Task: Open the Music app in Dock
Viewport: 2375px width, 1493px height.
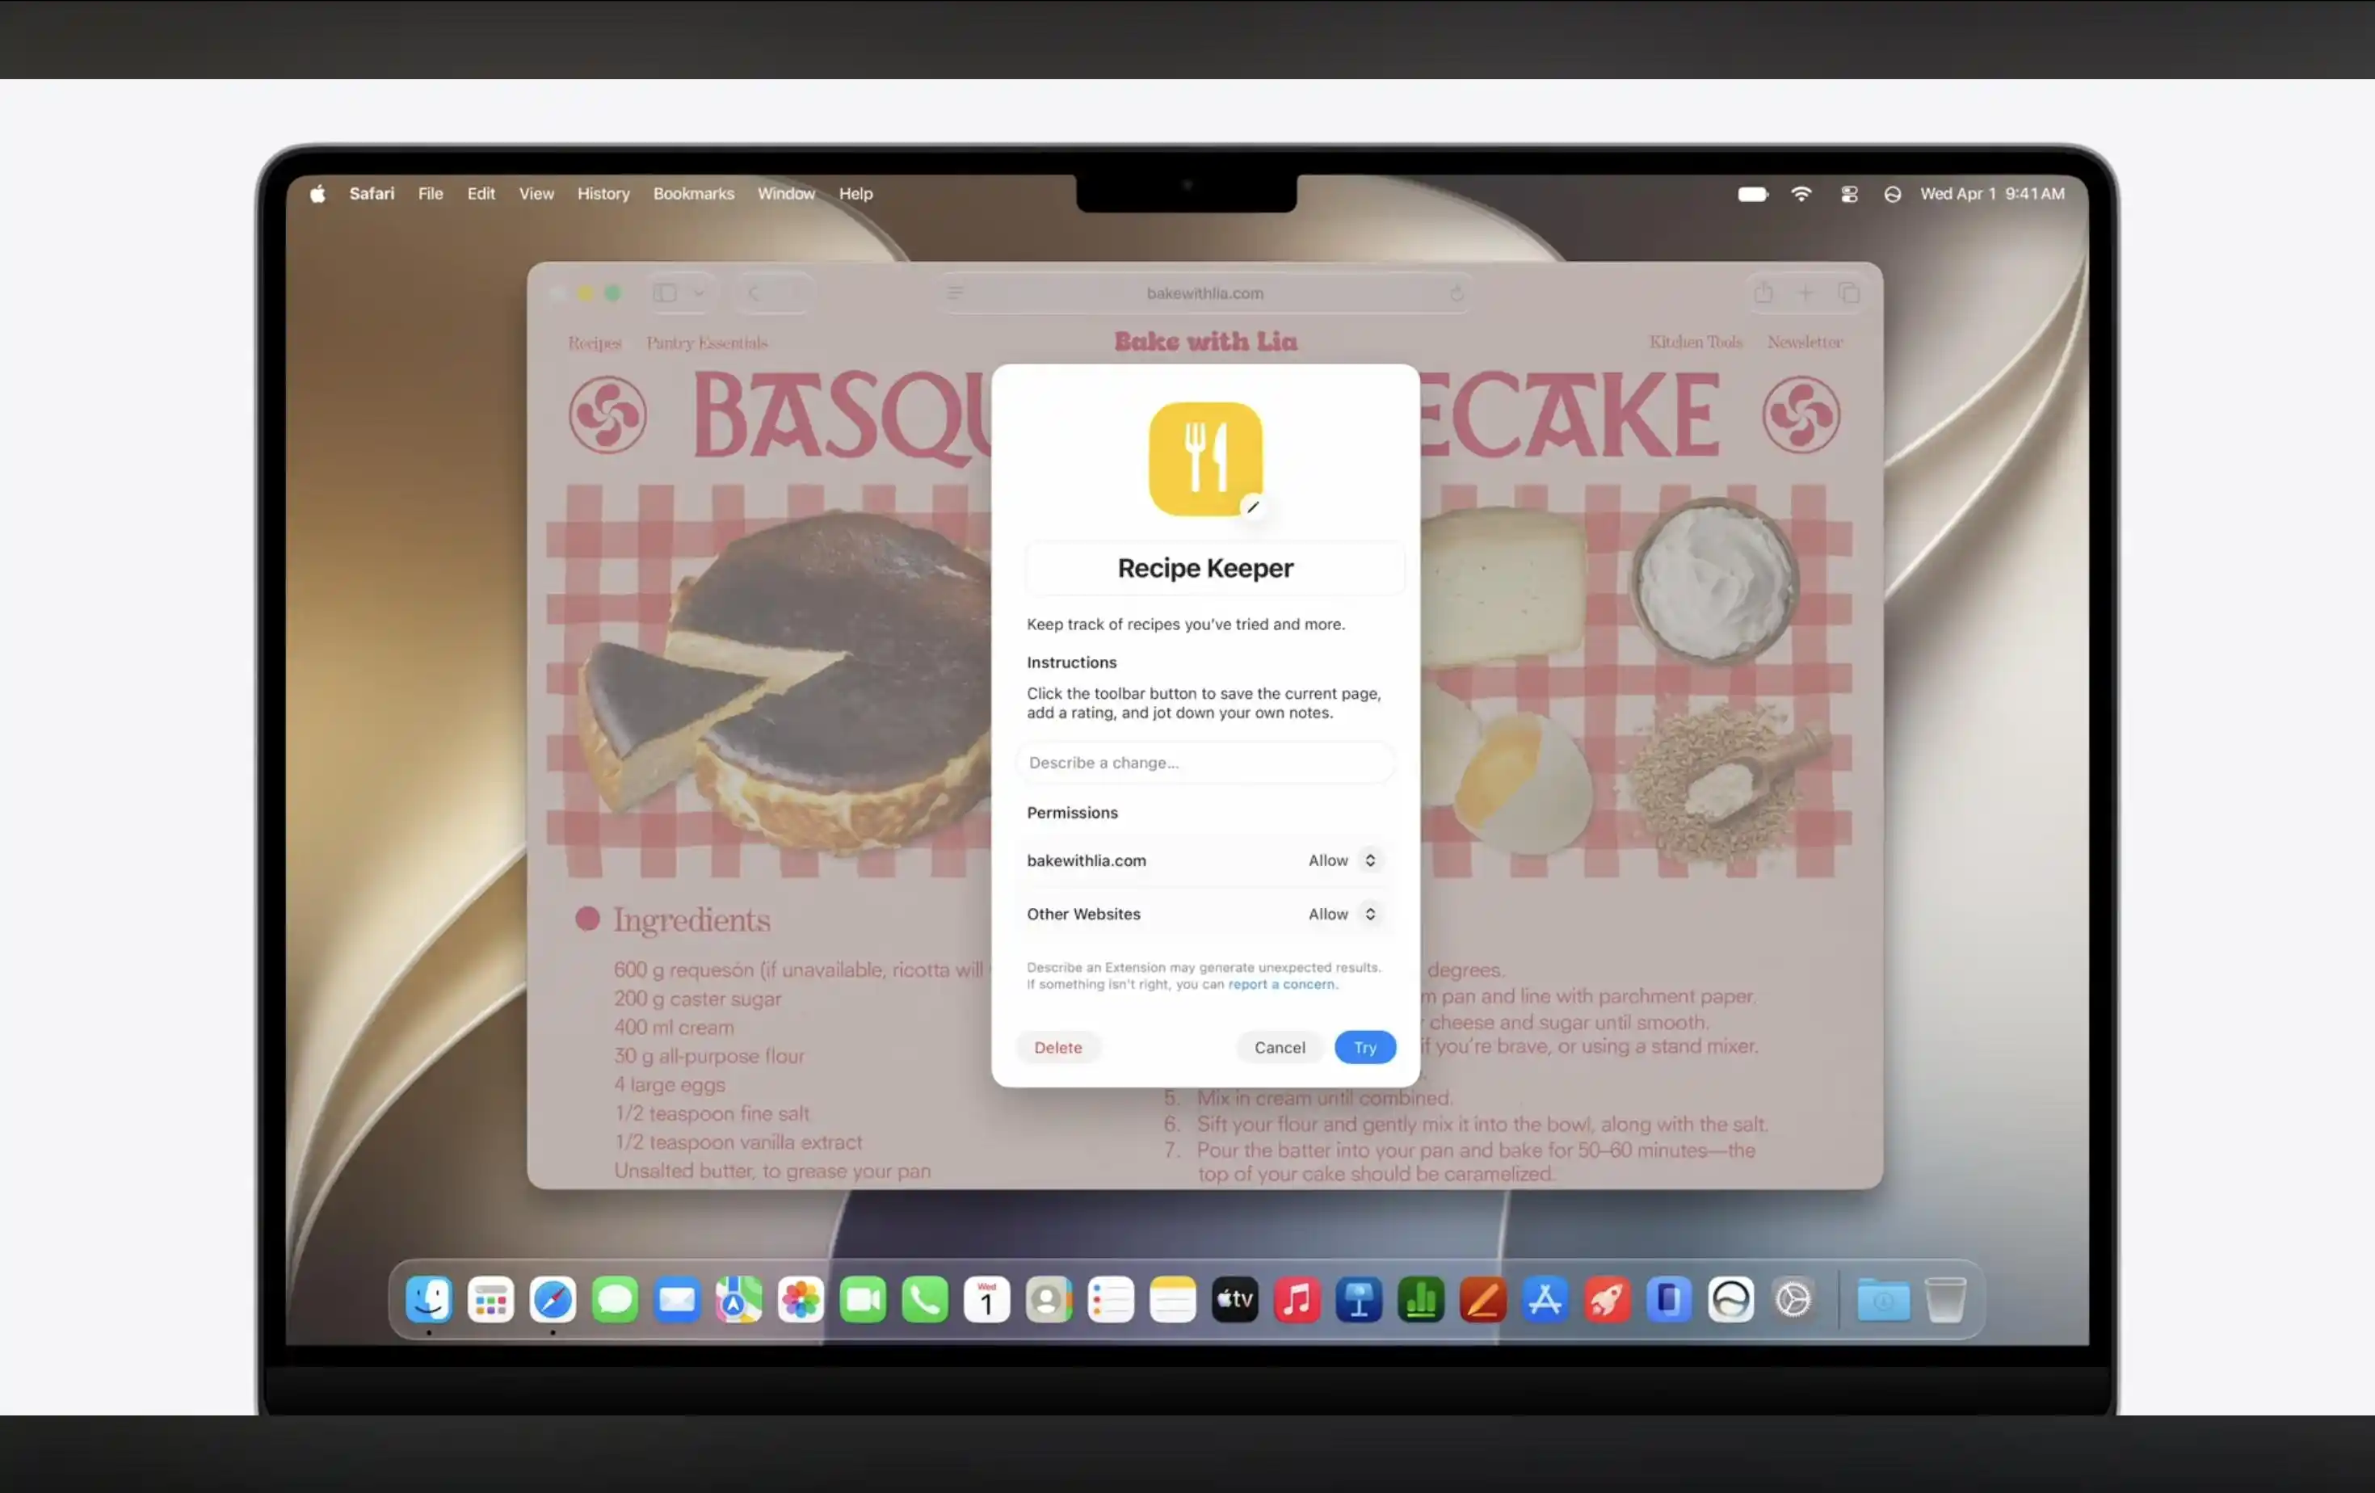Action: (1297, 1300)
